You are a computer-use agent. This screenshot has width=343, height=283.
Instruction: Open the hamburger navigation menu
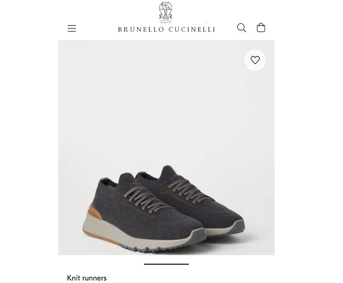coord(72,29)
